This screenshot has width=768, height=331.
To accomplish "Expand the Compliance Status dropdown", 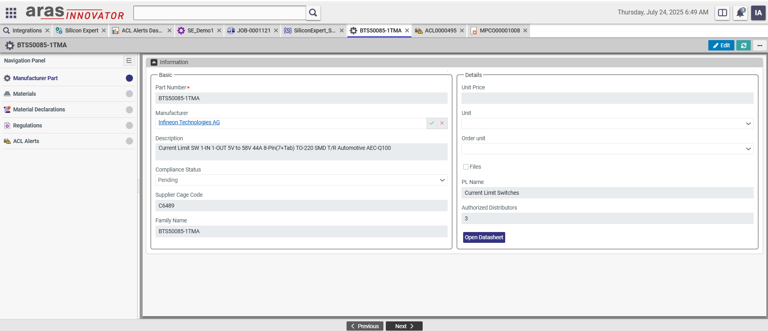I will [x=442, y=180].
